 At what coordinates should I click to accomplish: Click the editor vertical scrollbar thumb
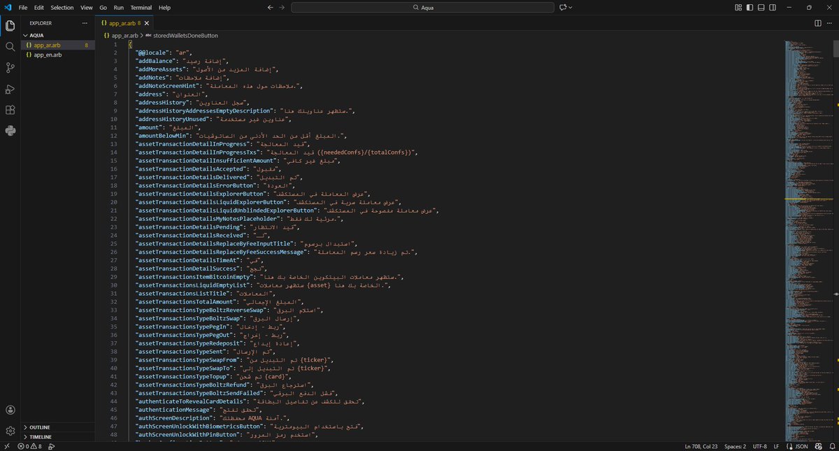(x=836, y=48)
